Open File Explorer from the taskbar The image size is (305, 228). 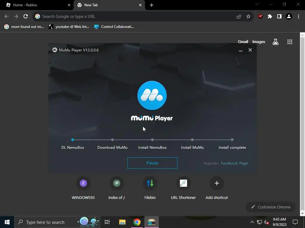[122, 222]
